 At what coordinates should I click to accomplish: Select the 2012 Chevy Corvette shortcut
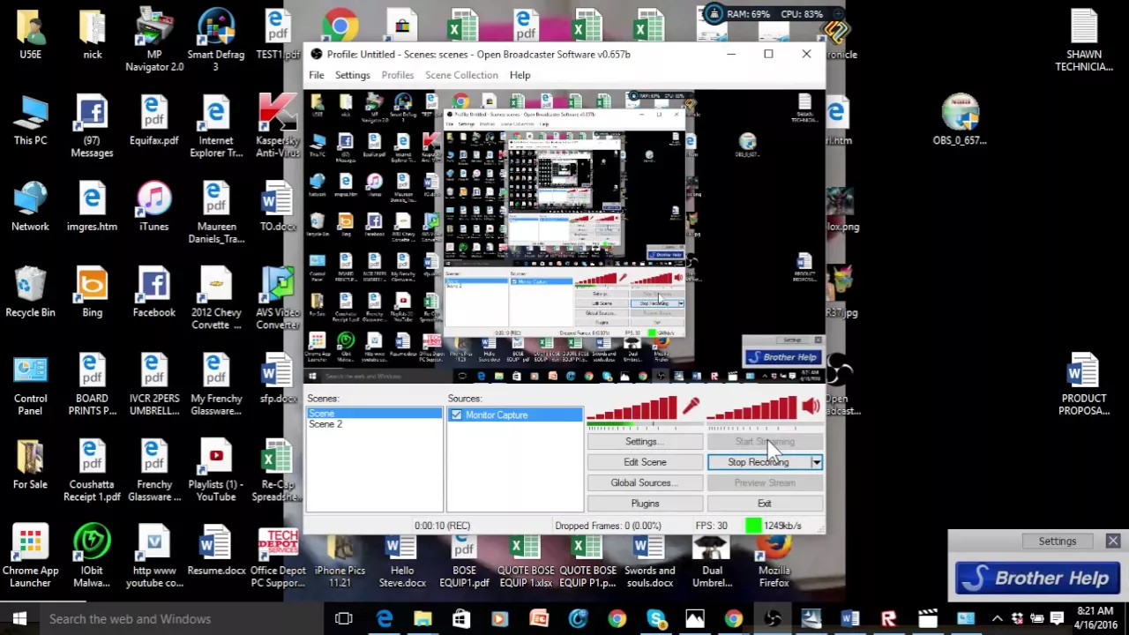[216, 299]
